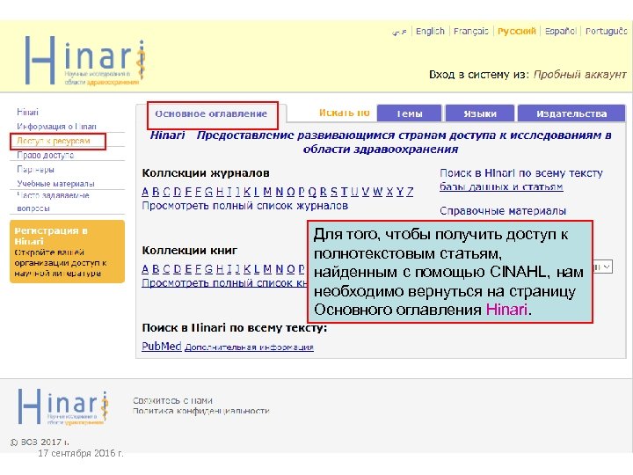Open journals collection letter Y
The height and width of the screenshot is (475, 633).
point(400,192)
